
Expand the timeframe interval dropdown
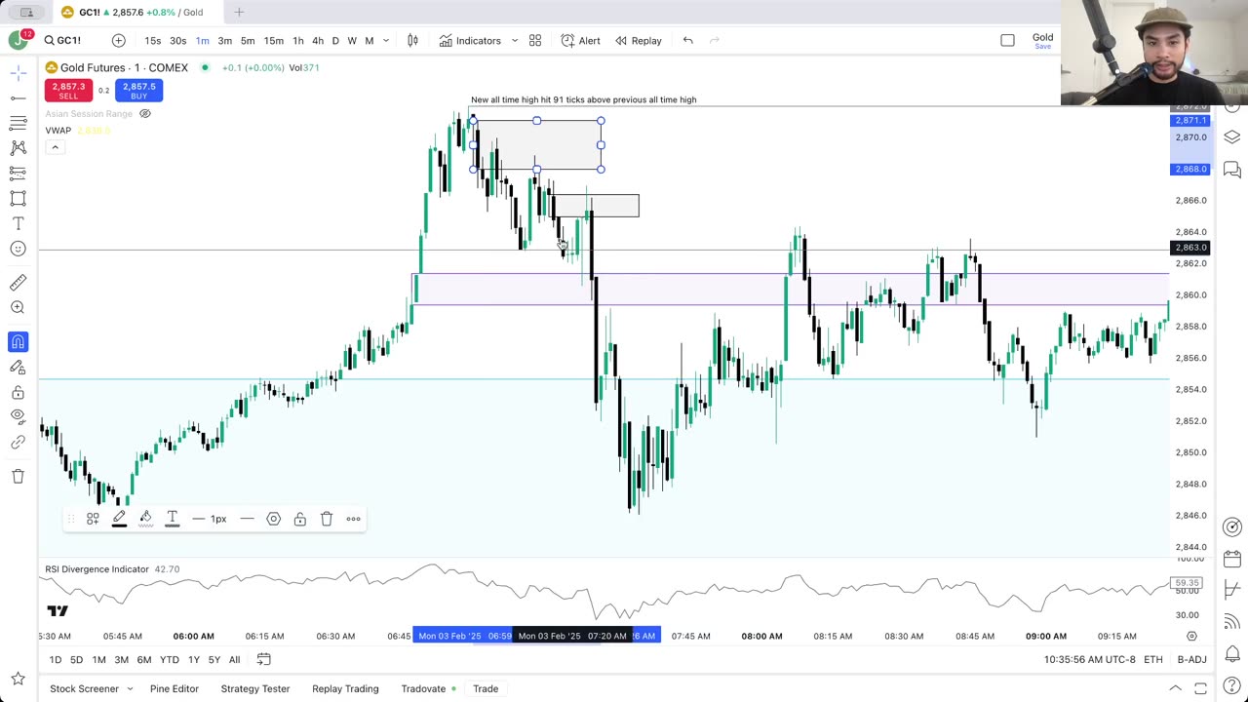[x=386, y=41]
